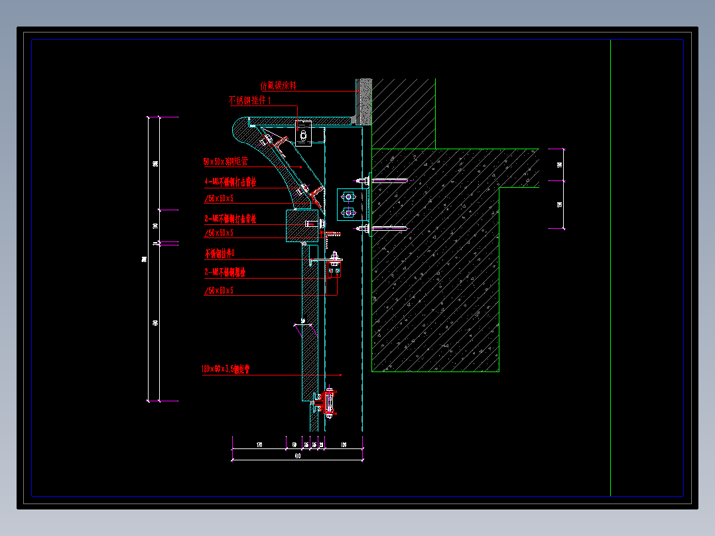Select the 2-M8不锈钢打击背栓 annotation
The height and width of the screenshot is (536, 715).
point(229,219)
